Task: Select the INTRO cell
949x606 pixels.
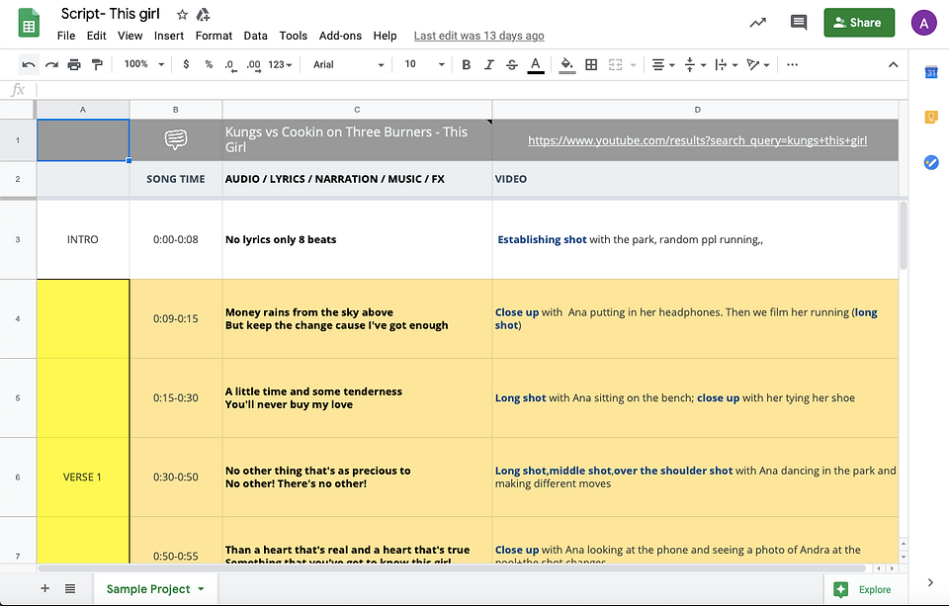Action: coord(83,240)
